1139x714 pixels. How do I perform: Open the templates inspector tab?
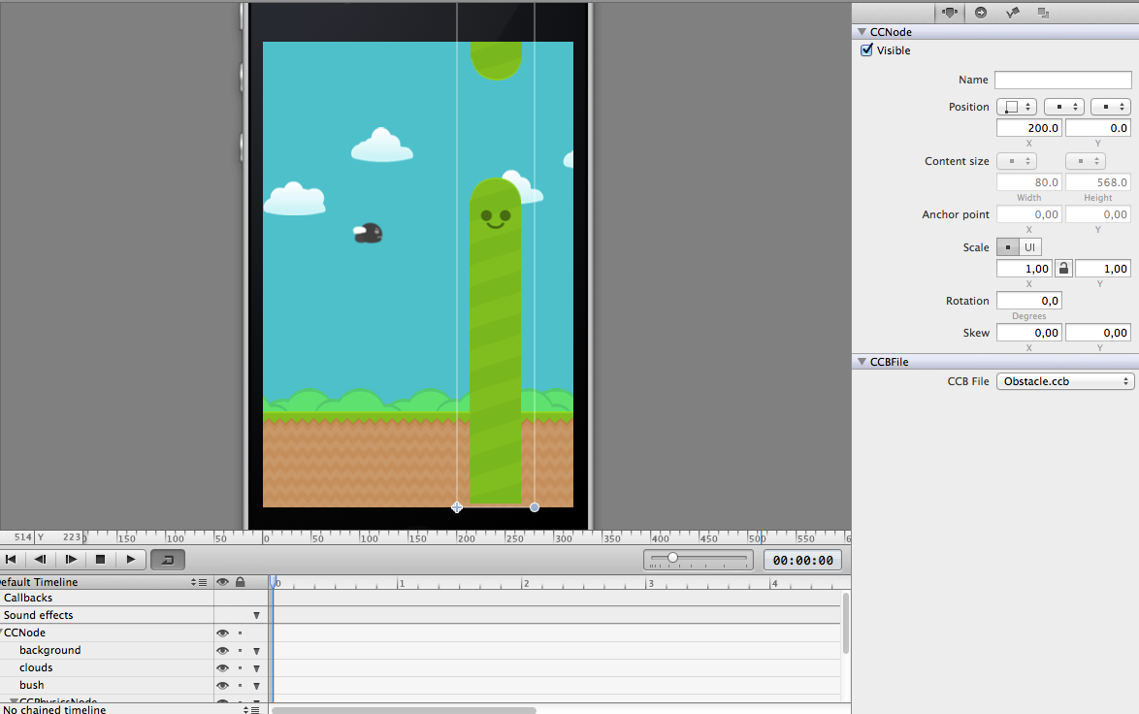point(1043,13)
